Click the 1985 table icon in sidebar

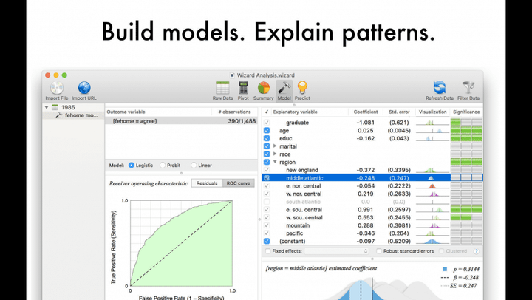(55, 108)
